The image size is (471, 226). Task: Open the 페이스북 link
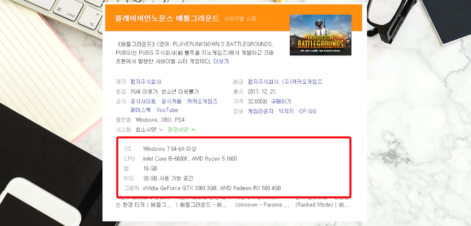pos(141,110)
